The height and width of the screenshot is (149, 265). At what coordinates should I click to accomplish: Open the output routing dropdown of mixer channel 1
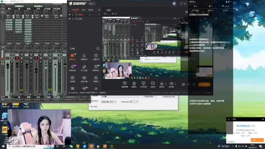click(x=10, y=100)
